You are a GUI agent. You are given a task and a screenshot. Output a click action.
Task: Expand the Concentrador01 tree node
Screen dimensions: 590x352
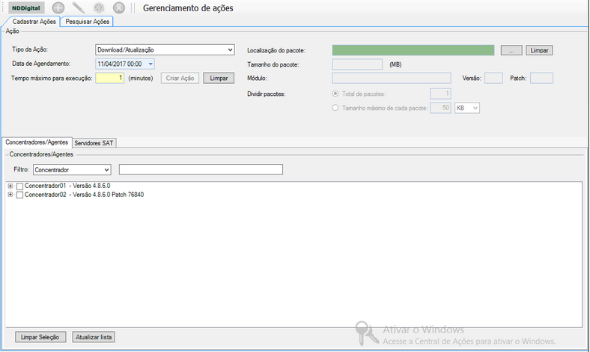tap(10, 186)
